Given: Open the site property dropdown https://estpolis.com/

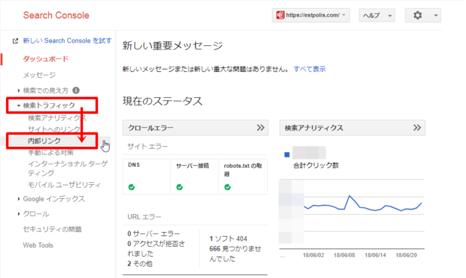Looking at the screenshot, I should click(x=311, y=15).
